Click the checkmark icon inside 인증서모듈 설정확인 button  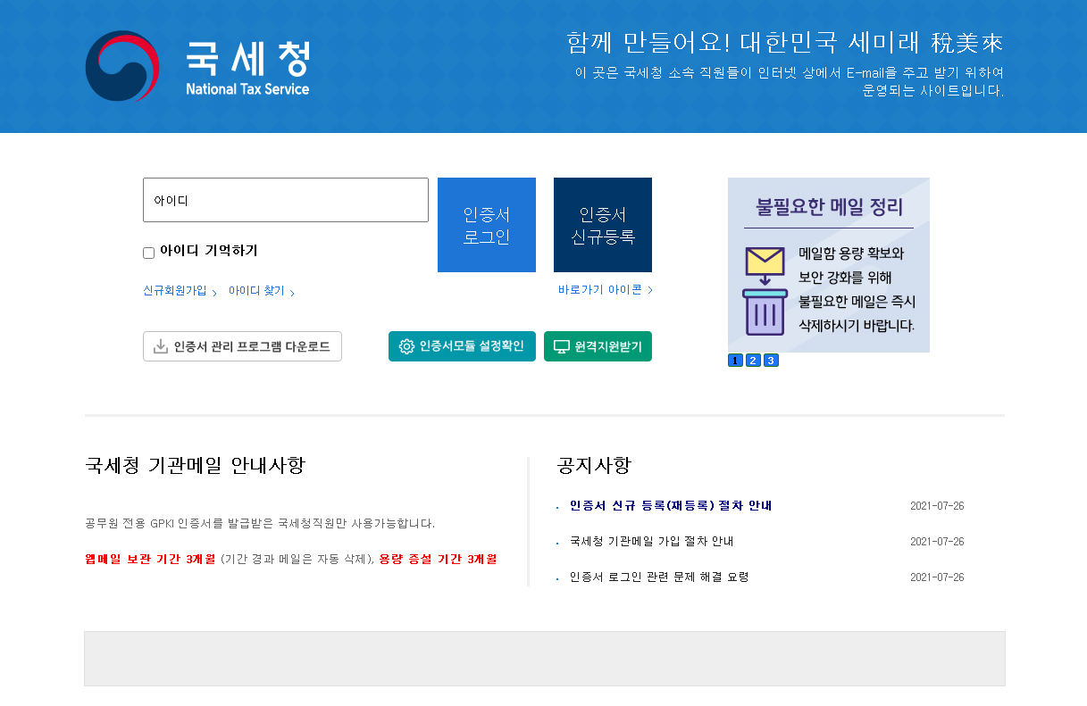coord(408,346)
